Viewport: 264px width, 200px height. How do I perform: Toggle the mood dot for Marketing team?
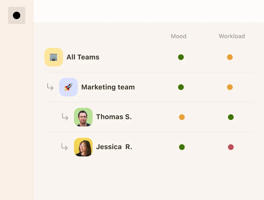pyautogui.click(x=181, y=87)
